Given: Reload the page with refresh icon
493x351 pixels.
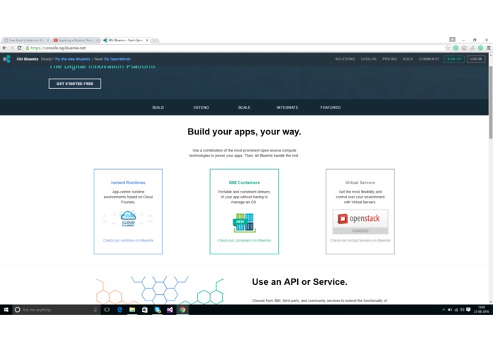Looking at the screenshot, I should tap(19, 48).
